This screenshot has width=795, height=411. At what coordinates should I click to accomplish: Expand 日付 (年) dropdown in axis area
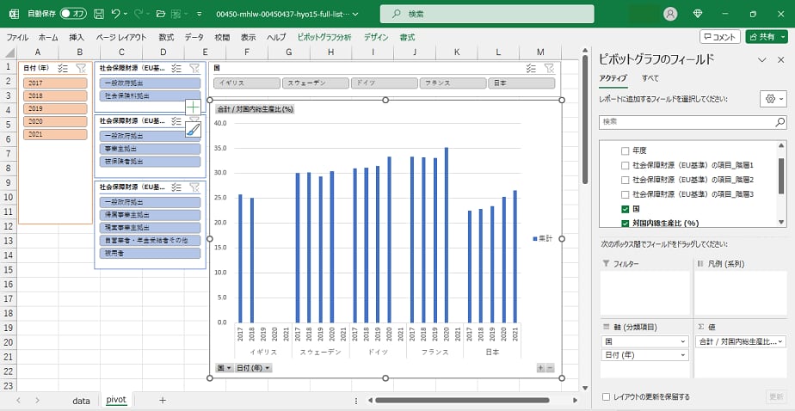(684, 355)
